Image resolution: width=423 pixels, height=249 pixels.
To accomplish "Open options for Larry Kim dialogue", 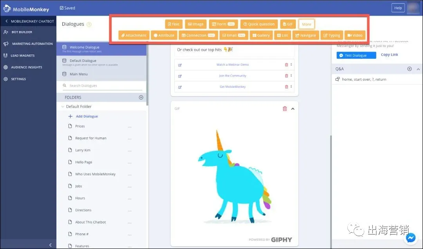I will coord(130,151).
